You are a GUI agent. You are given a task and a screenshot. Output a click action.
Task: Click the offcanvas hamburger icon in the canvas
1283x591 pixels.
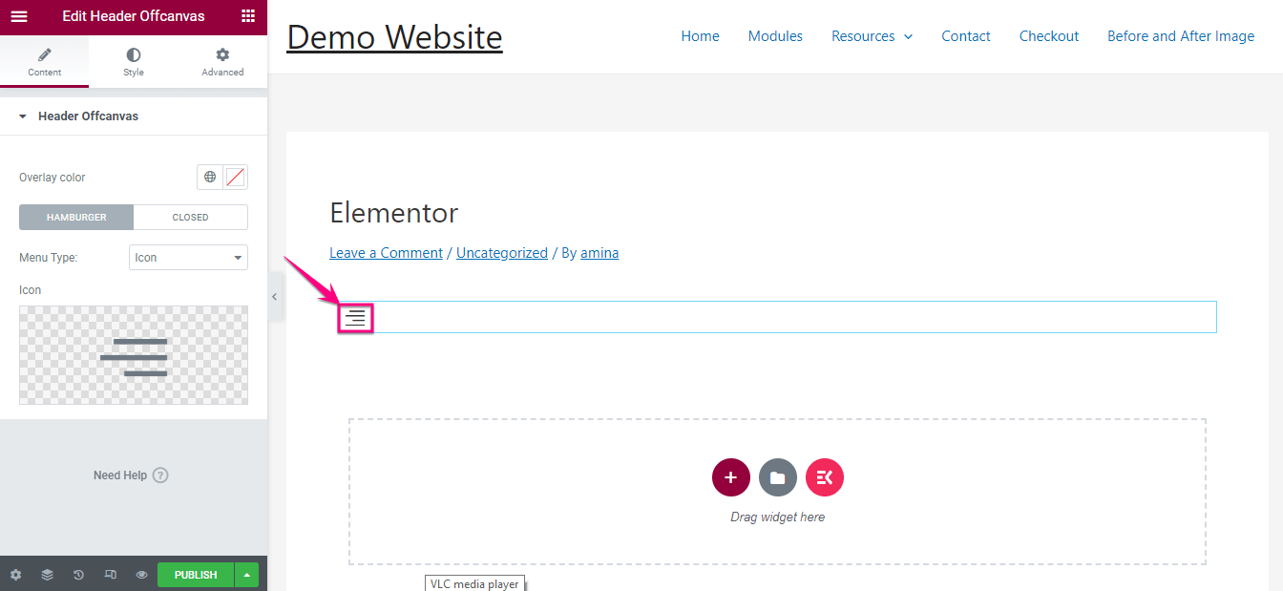[x=355, y=318]
